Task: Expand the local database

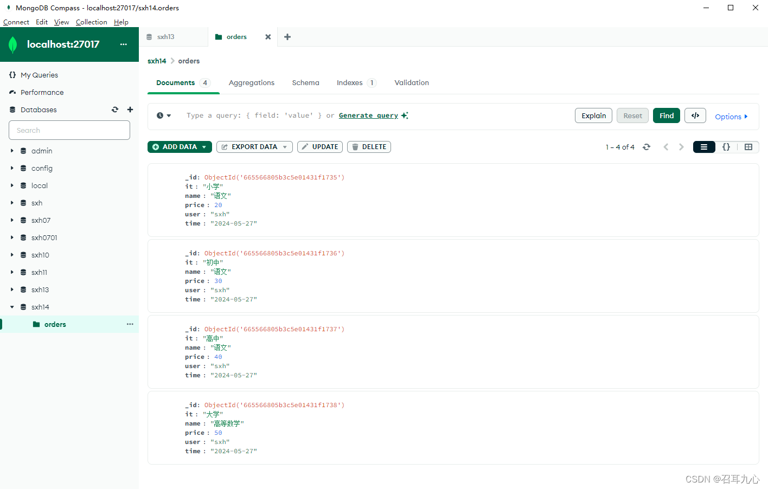Action: (x=12, y=185)
